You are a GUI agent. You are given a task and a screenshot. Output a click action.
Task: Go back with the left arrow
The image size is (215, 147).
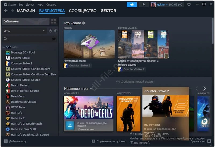point(6,10)
